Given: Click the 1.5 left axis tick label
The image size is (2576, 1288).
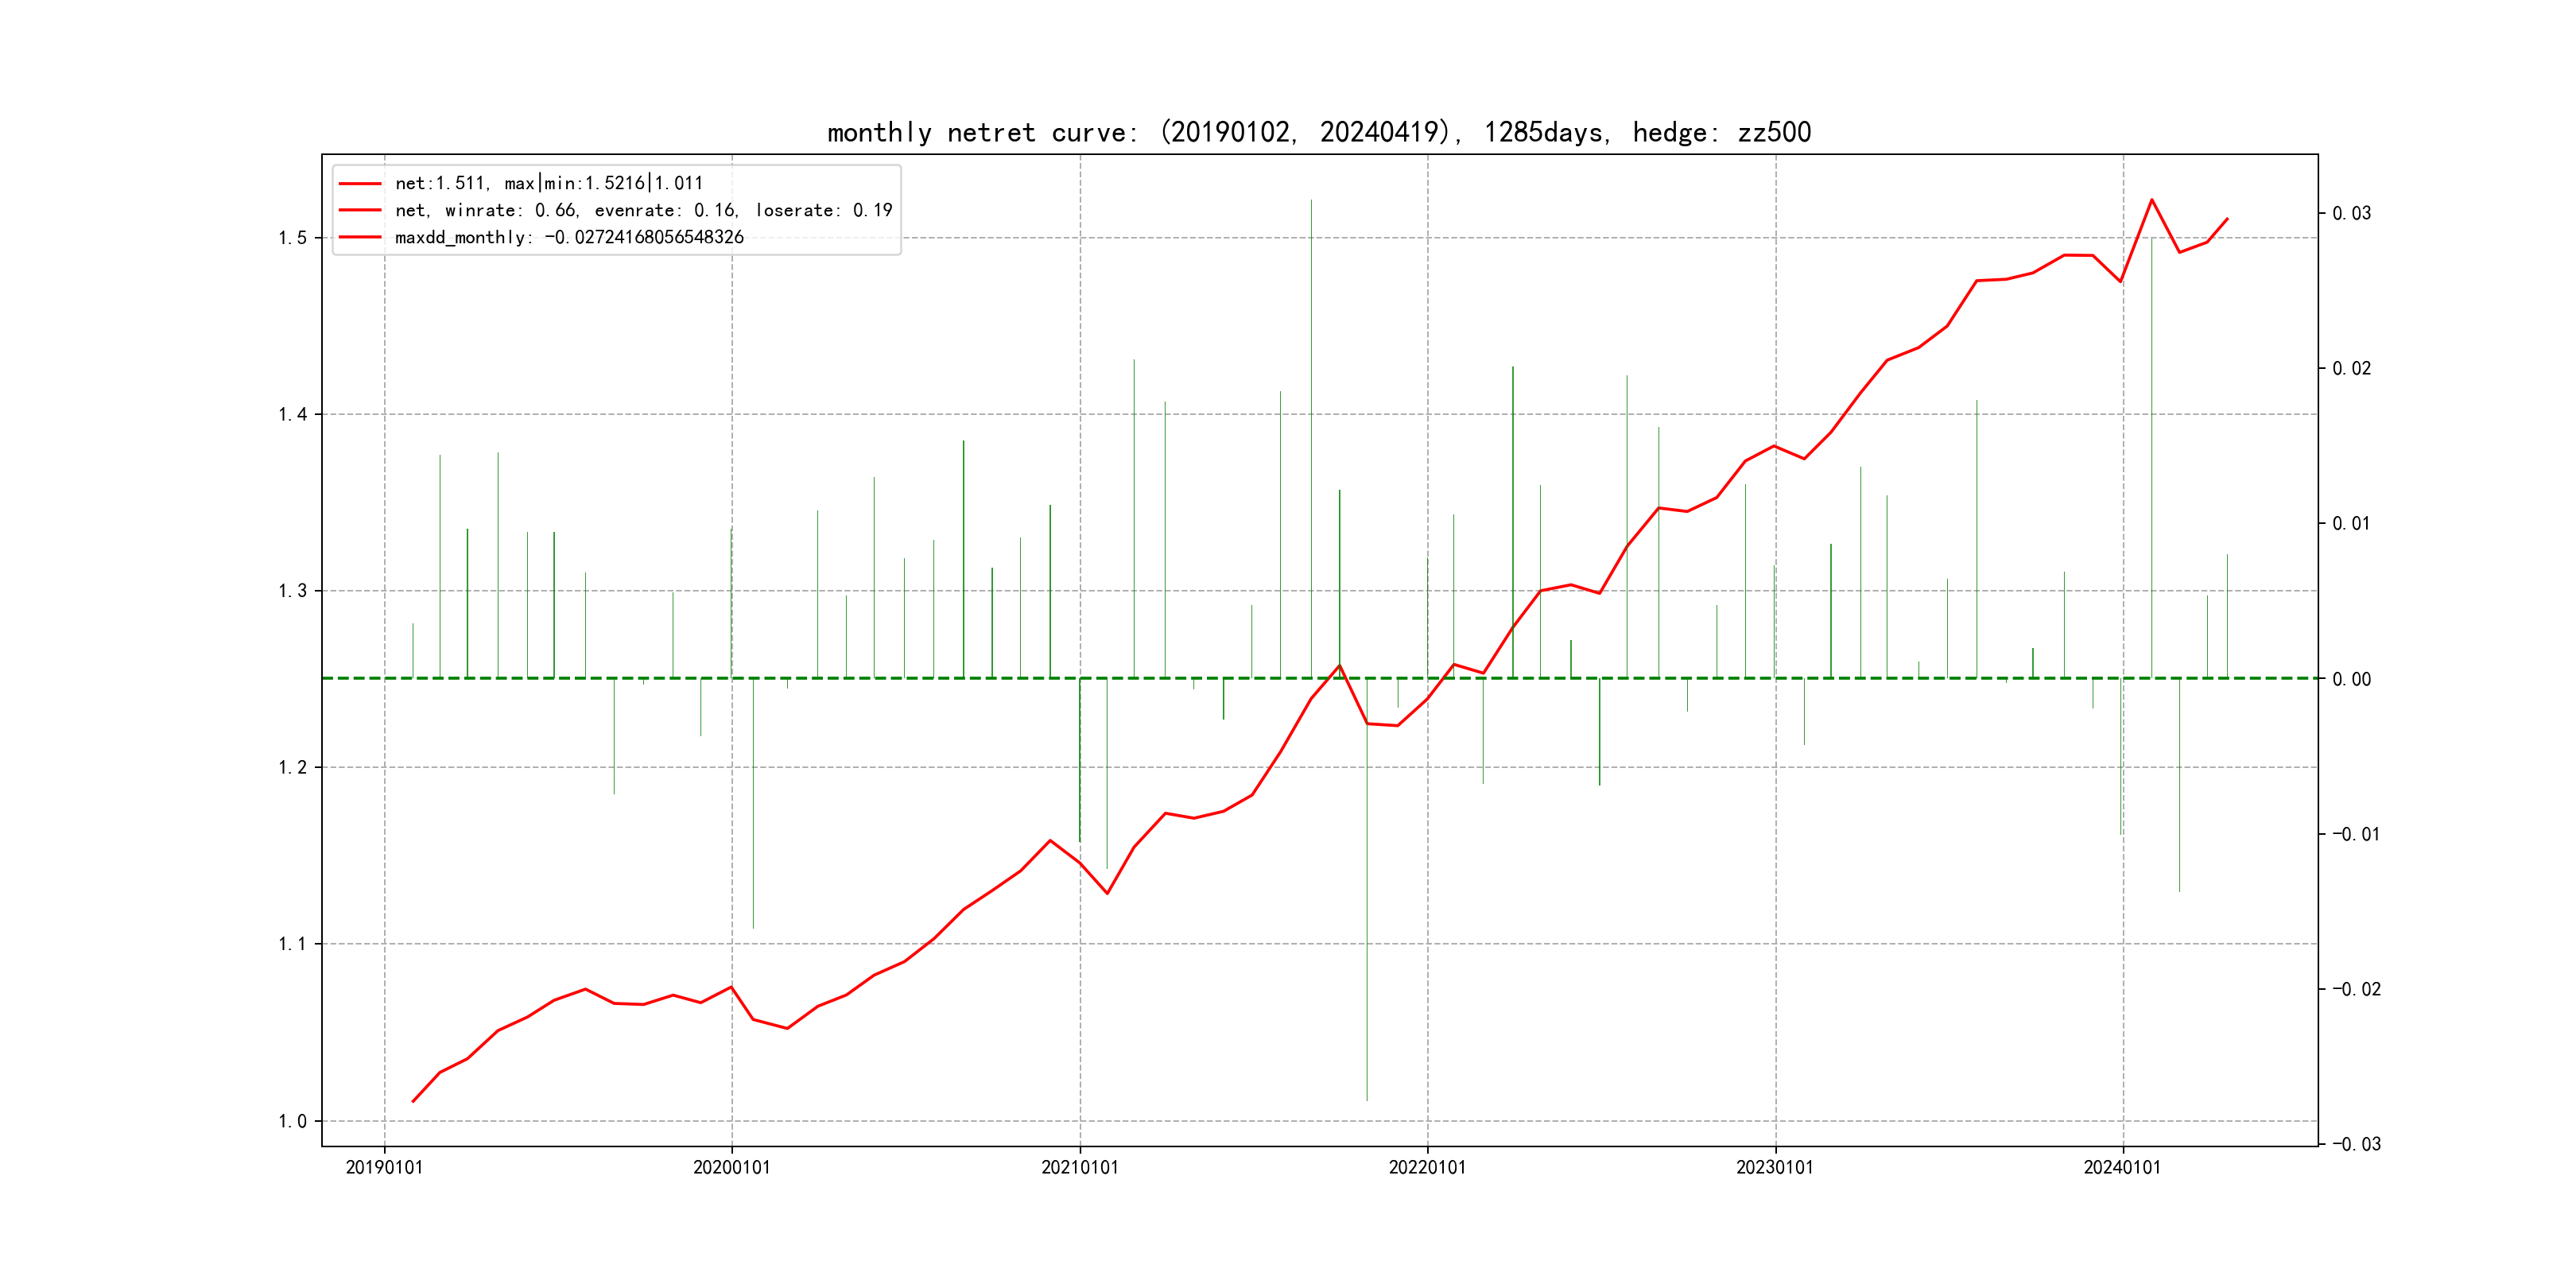Looking at the screenshot, I should click(x=292, y=238).
